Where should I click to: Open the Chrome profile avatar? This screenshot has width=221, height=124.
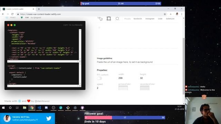pos(177,14)
